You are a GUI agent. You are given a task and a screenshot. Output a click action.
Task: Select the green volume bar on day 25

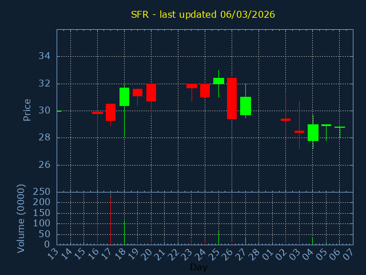coord(218,237)
